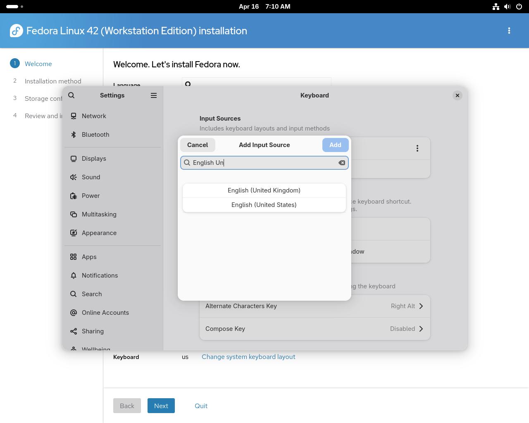529x423 pixels.
Task: Open the Compose Key row chevron
Action: [x=421, y=329]
